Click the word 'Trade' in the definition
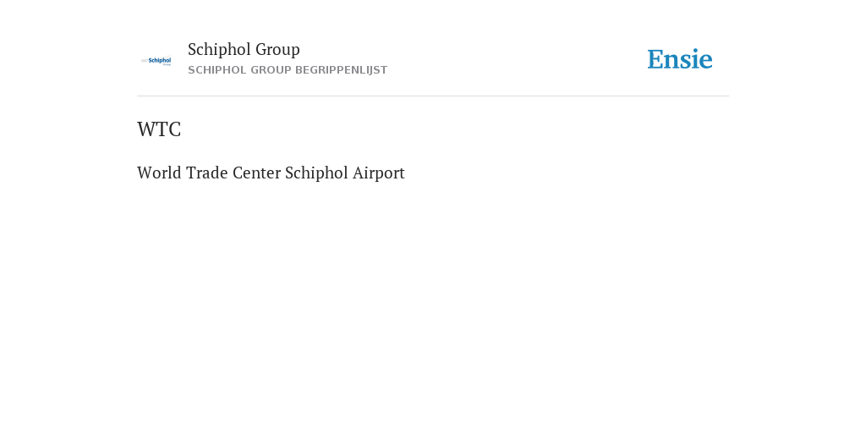Viewport: 866px width, 433px height. pos(206,173)
